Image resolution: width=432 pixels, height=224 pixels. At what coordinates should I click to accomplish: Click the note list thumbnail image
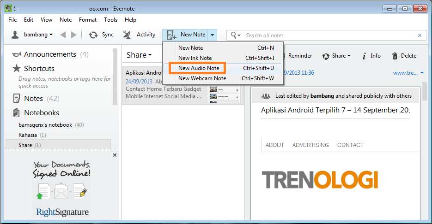click(224, 94)
